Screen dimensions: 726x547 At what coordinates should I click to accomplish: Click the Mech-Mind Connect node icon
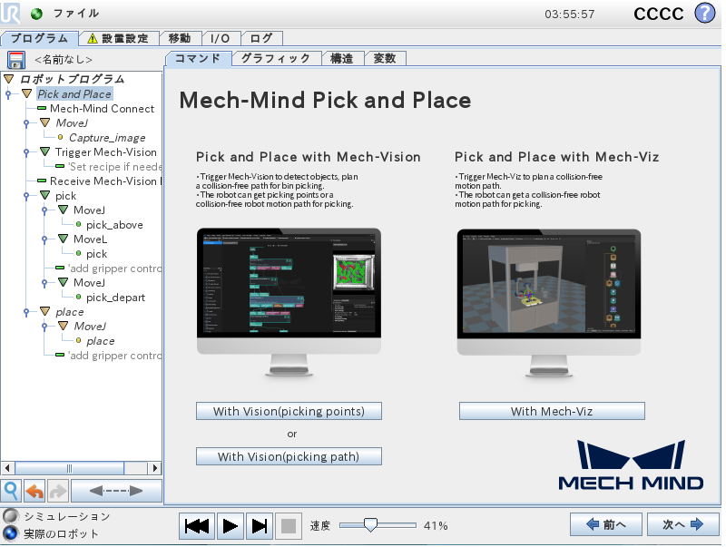pyautogui.click(x=42, y=108)
